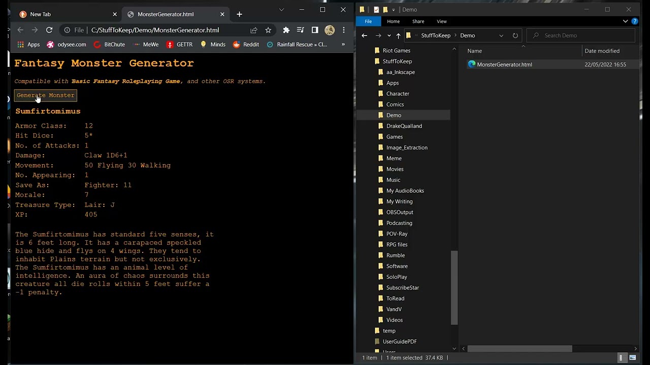Open File Explorer help icon
Viewport: 650px width, 365px height.
(635, 21)
